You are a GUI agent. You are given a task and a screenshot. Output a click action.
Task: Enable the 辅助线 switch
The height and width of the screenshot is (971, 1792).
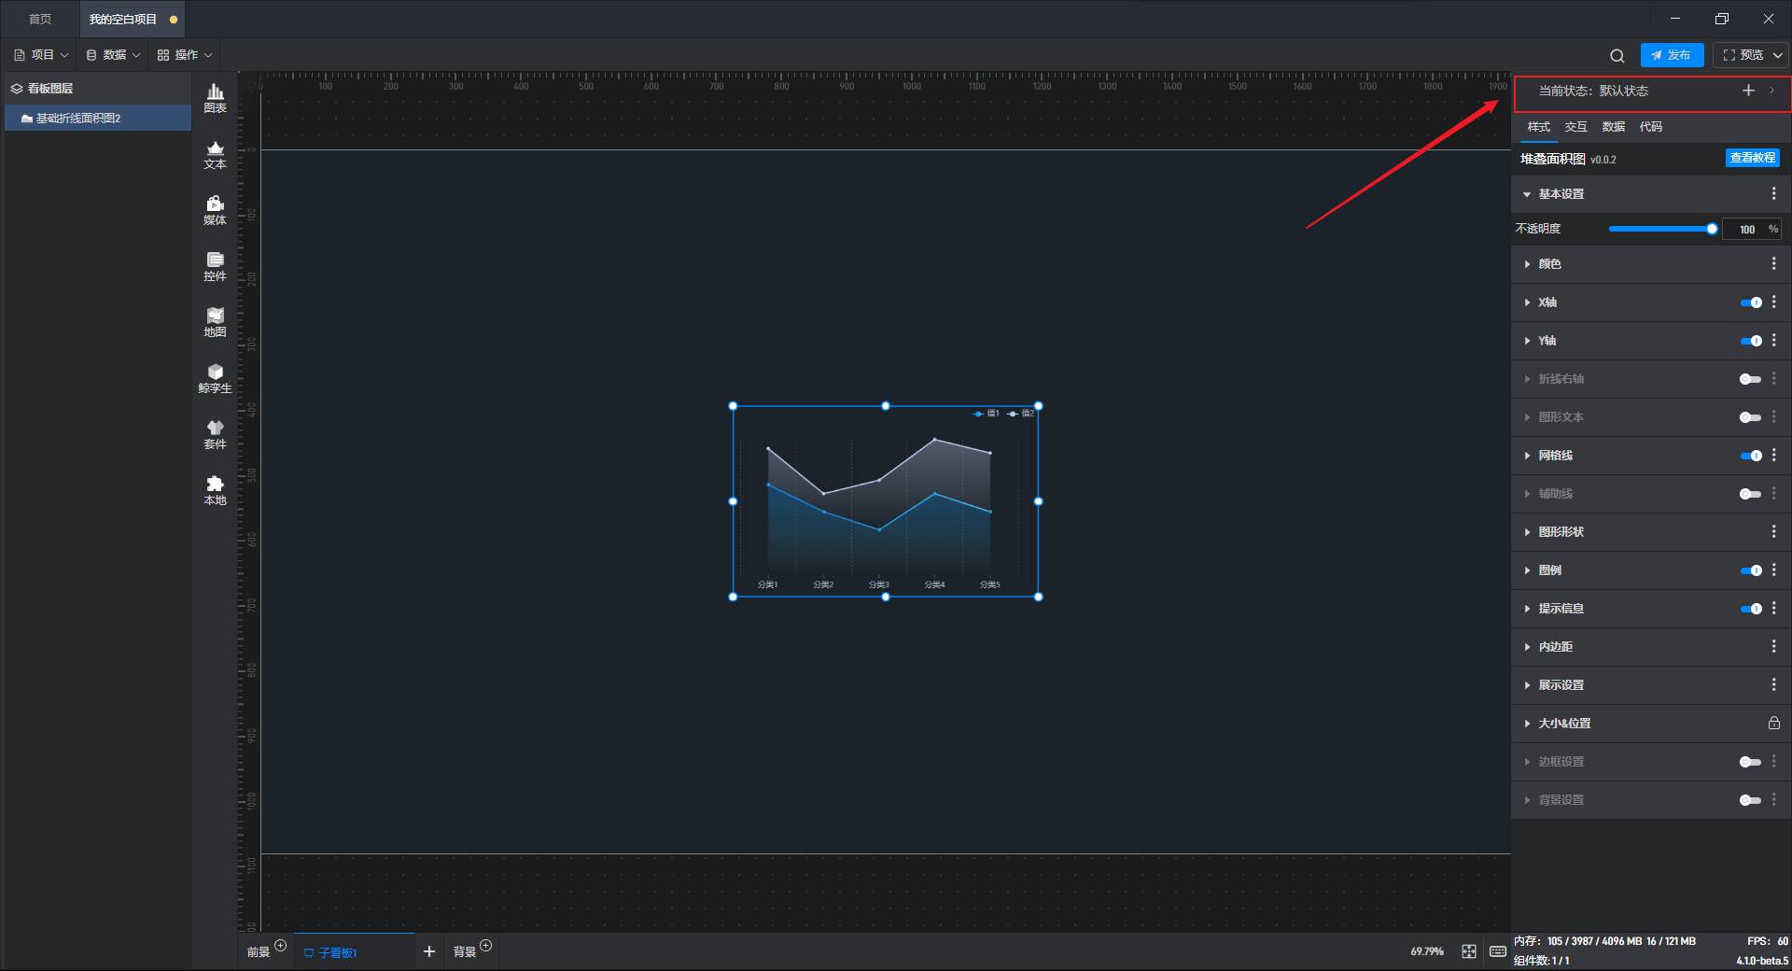(x=1751, y=494)
